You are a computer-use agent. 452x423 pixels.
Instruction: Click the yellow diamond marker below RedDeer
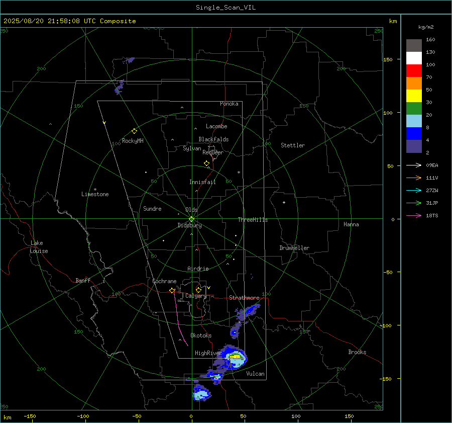coord(207,163)
